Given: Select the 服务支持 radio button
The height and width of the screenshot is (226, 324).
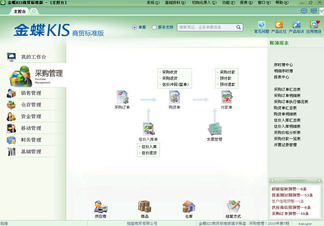Looking at the screenshot, I should tap(154, 27).
